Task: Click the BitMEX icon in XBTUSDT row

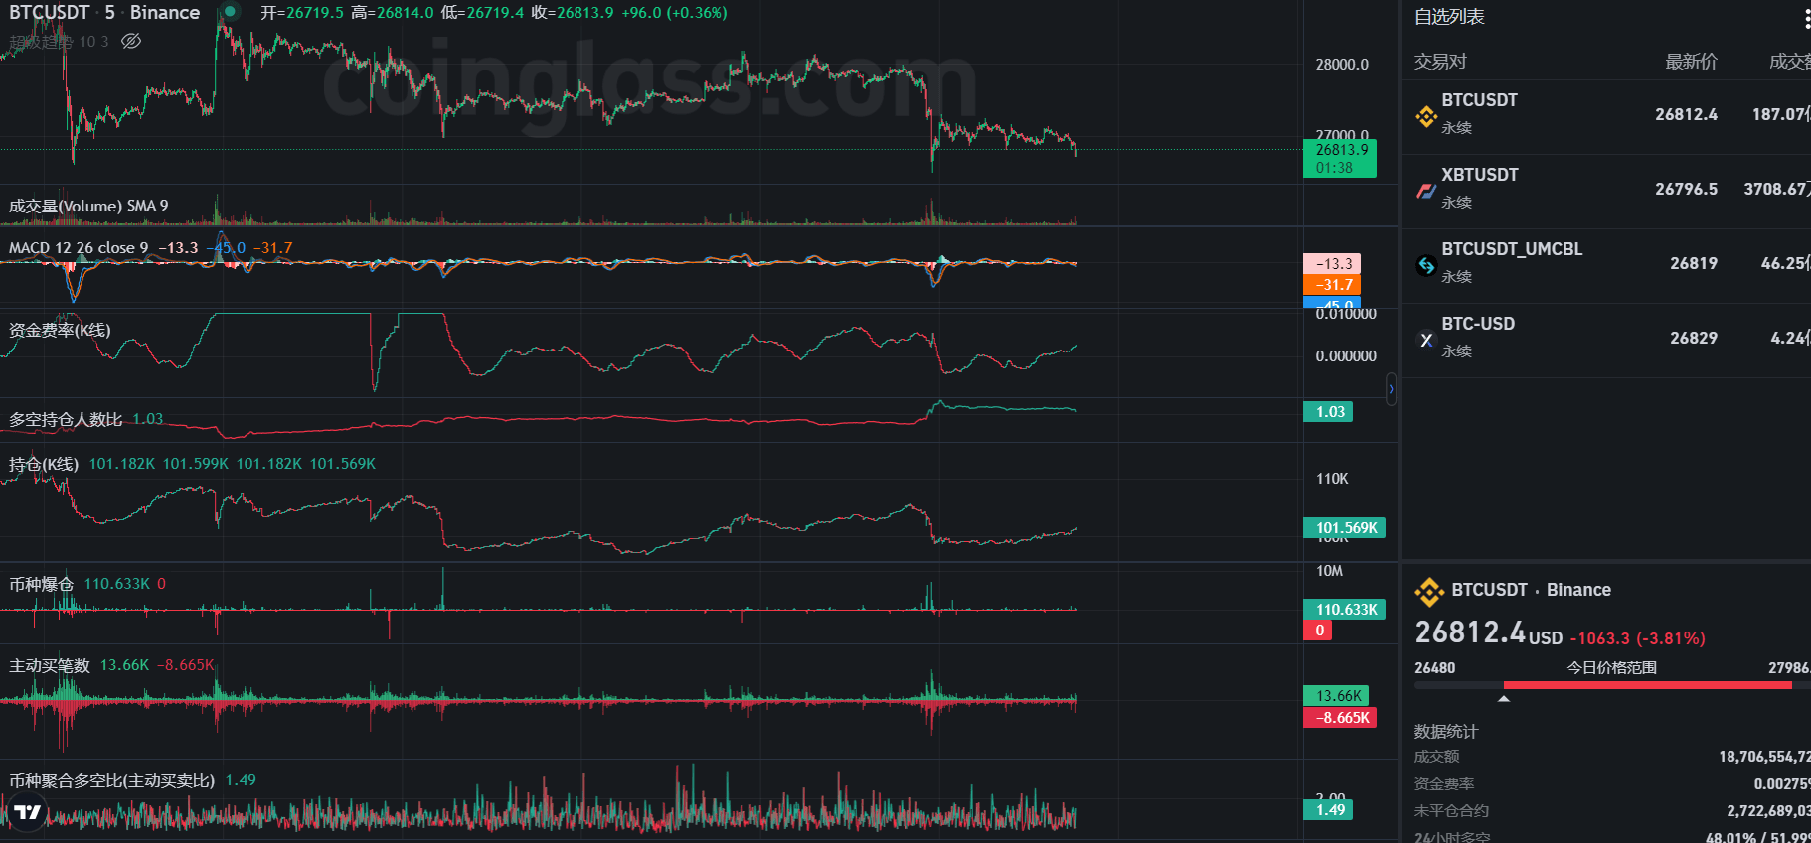Action: pyautogui.click(x=1426, y=191)
